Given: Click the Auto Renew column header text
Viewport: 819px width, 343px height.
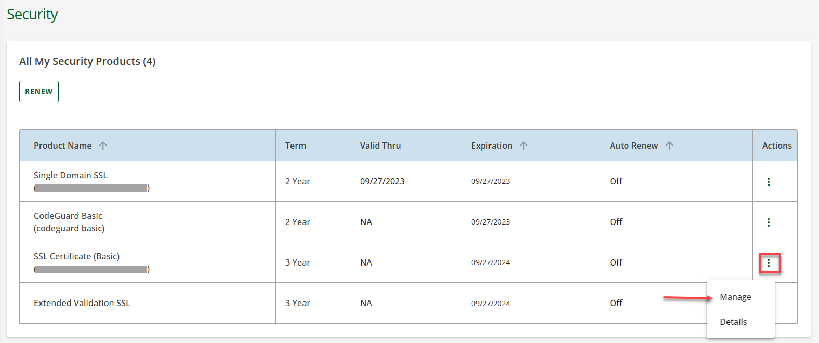Looking at the screenshot, I should click(634, 146).
